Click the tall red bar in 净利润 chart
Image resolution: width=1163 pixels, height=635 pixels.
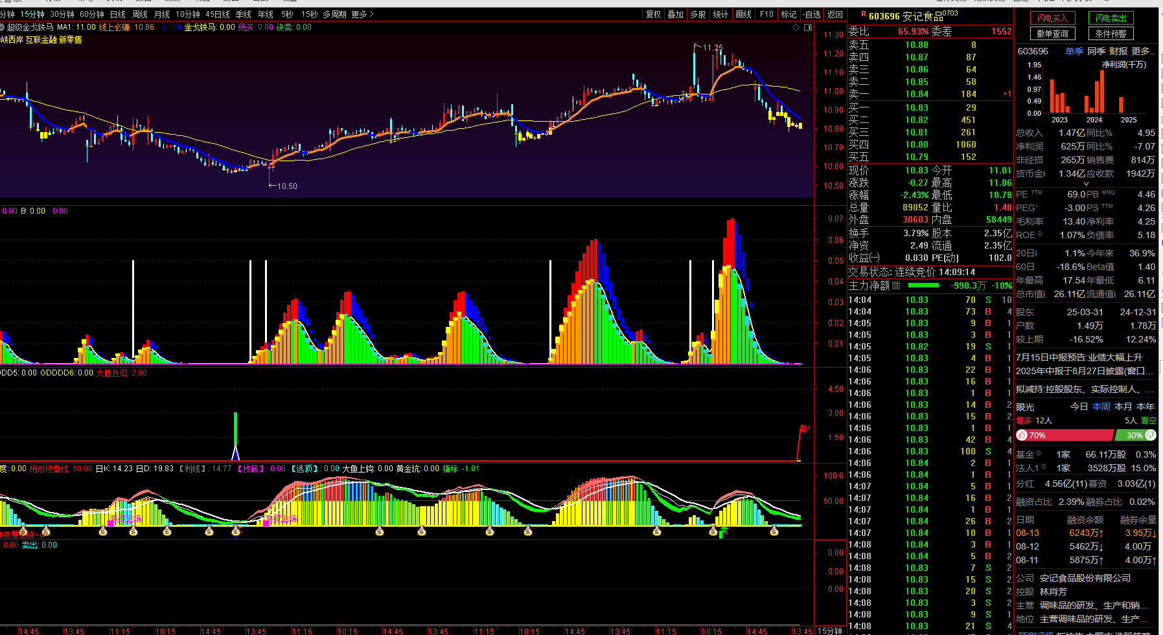coord(1102,91)
